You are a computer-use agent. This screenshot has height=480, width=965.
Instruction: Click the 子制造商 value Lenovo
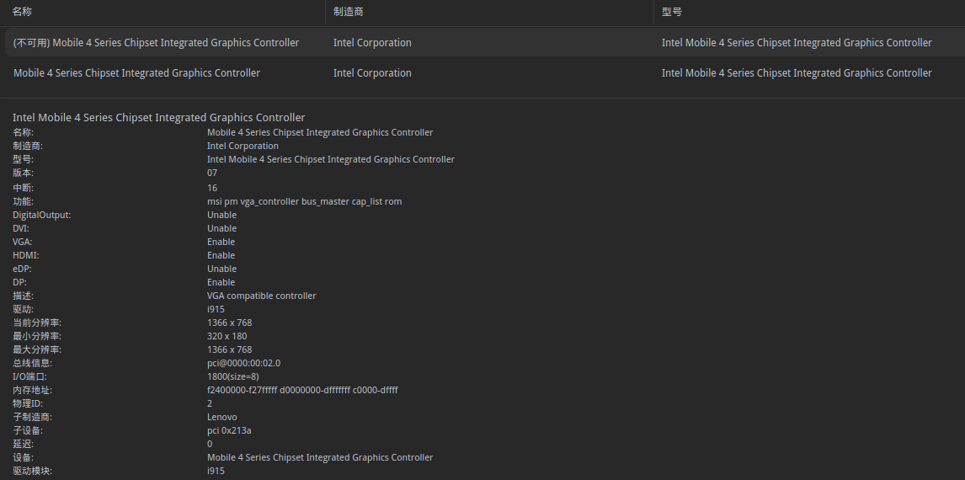pos(221,417)
